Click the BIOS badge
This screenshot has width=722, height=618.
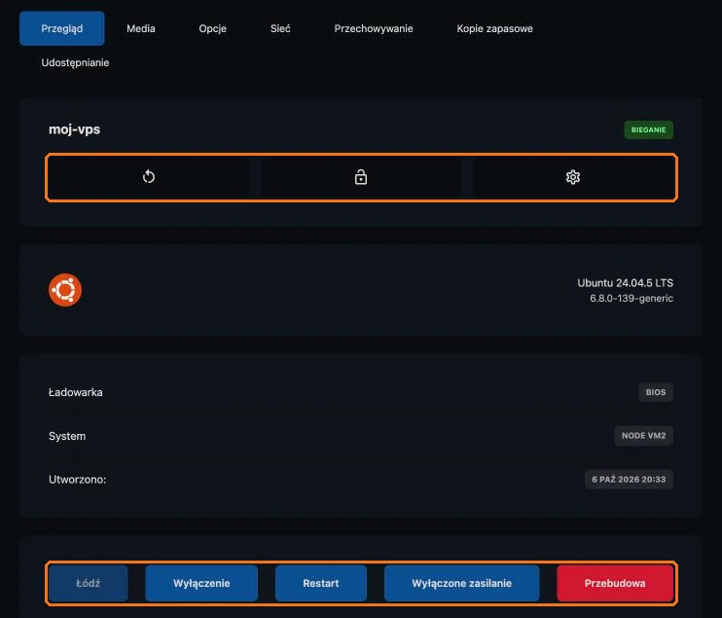coord(656,392)
